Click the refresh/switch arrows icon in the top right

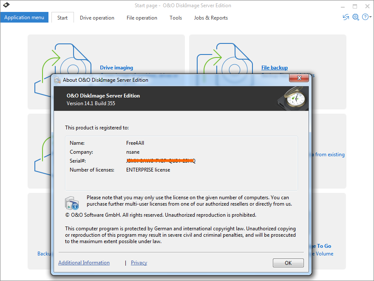(x=346, y=17)
